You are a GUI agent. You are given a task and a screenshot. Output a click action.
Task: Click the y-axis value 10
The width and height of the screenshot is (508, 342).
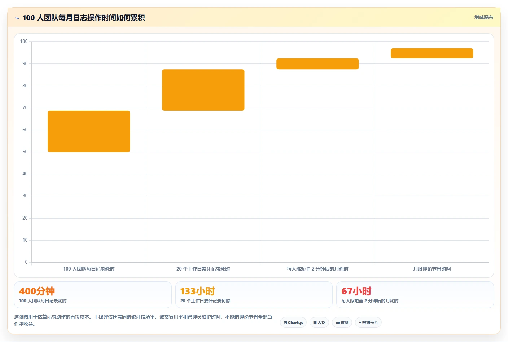point(25,240)
